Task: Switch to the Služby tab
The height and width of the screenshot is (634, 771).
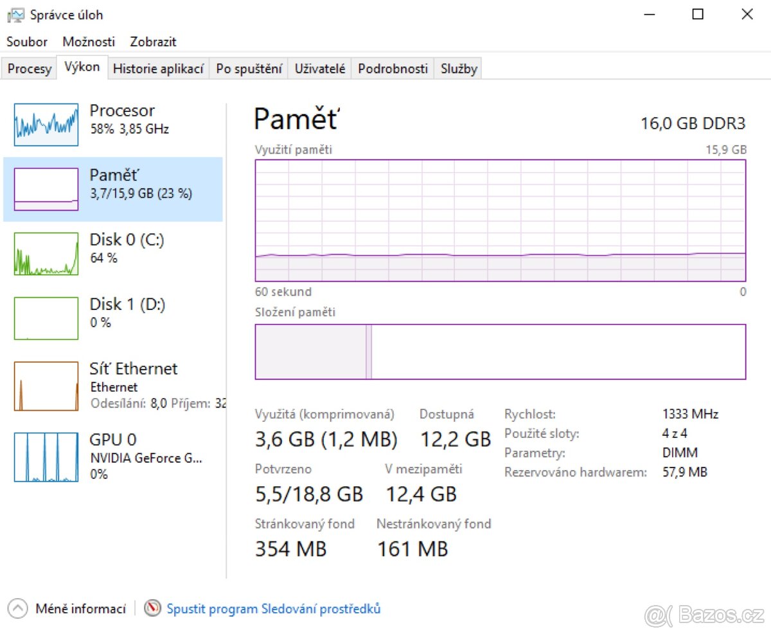Action: tap(459, 69)
